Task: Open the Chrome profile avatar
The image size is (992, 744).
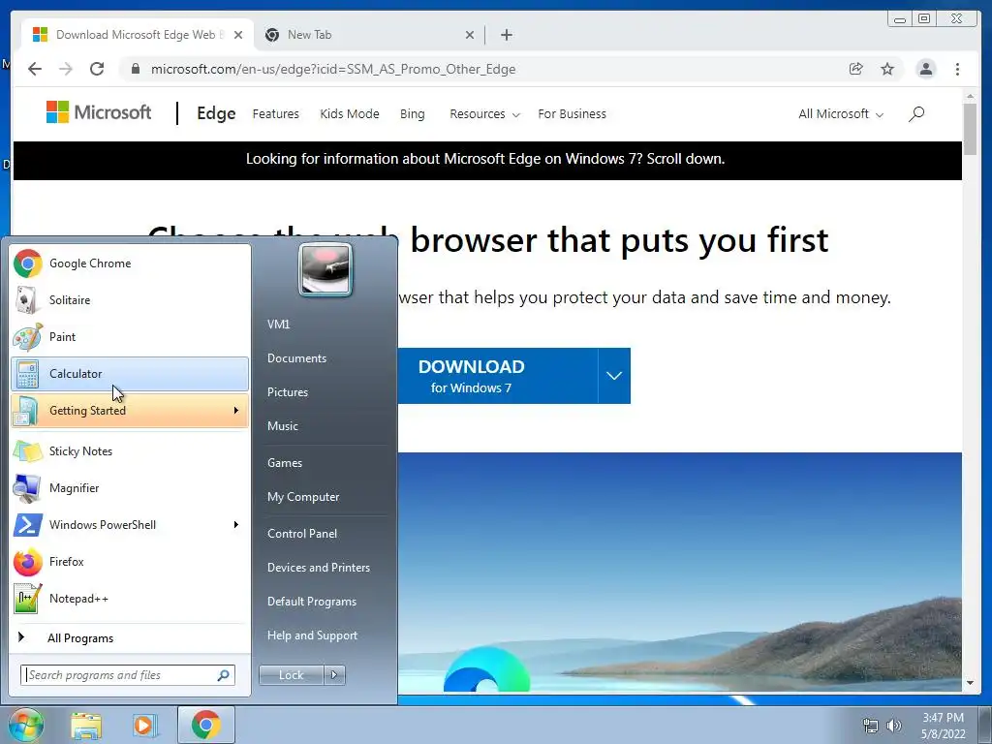Action: [x=925, y=69]
